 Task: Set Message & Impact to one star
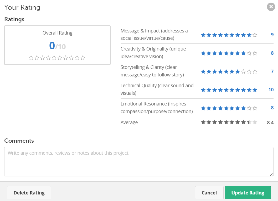tap(203, 35)
